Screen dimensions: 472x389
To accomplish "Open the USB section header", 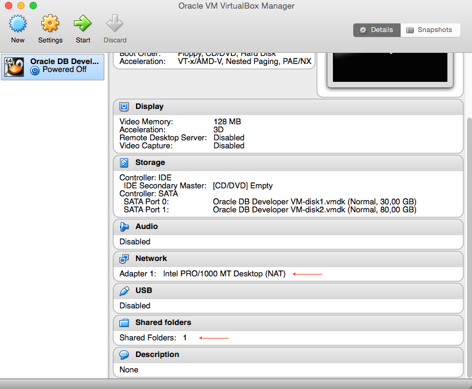I will pos(288,291).
